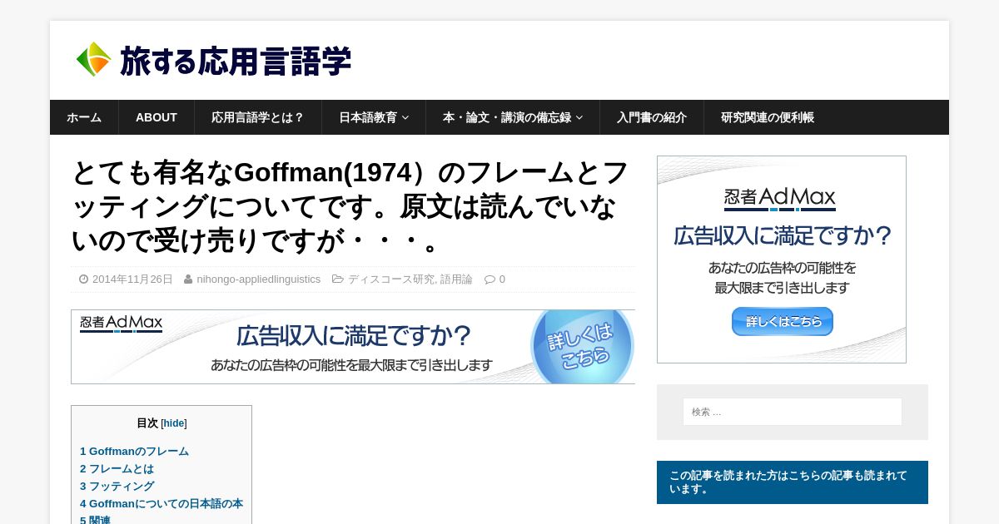Jump to 5 関連 section
The height and width of the screenshot is (524, 999).
pos(95,521)
